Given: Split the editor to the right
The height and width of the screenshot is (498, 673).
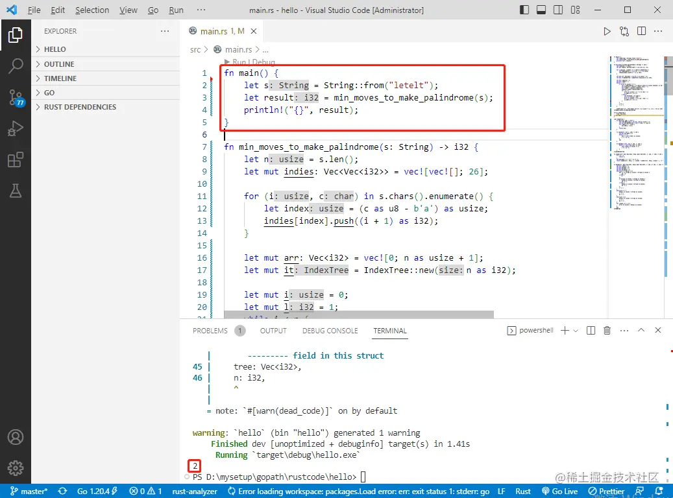Looking at the screenshot, I should 641,31.
